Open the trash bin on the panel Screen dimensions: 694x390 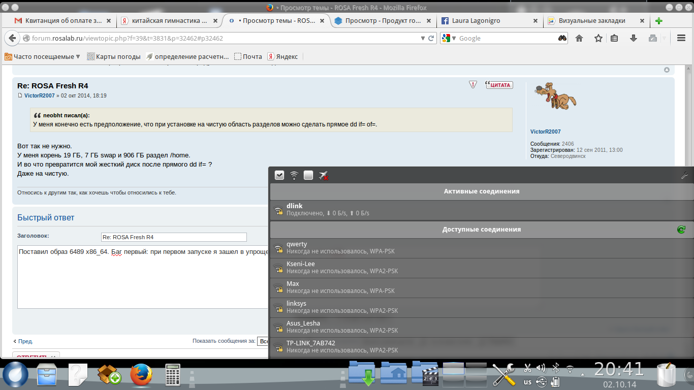point(667,375)
